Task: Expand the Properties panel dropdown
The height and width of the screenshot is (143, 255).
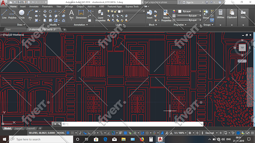Action: 180,25
